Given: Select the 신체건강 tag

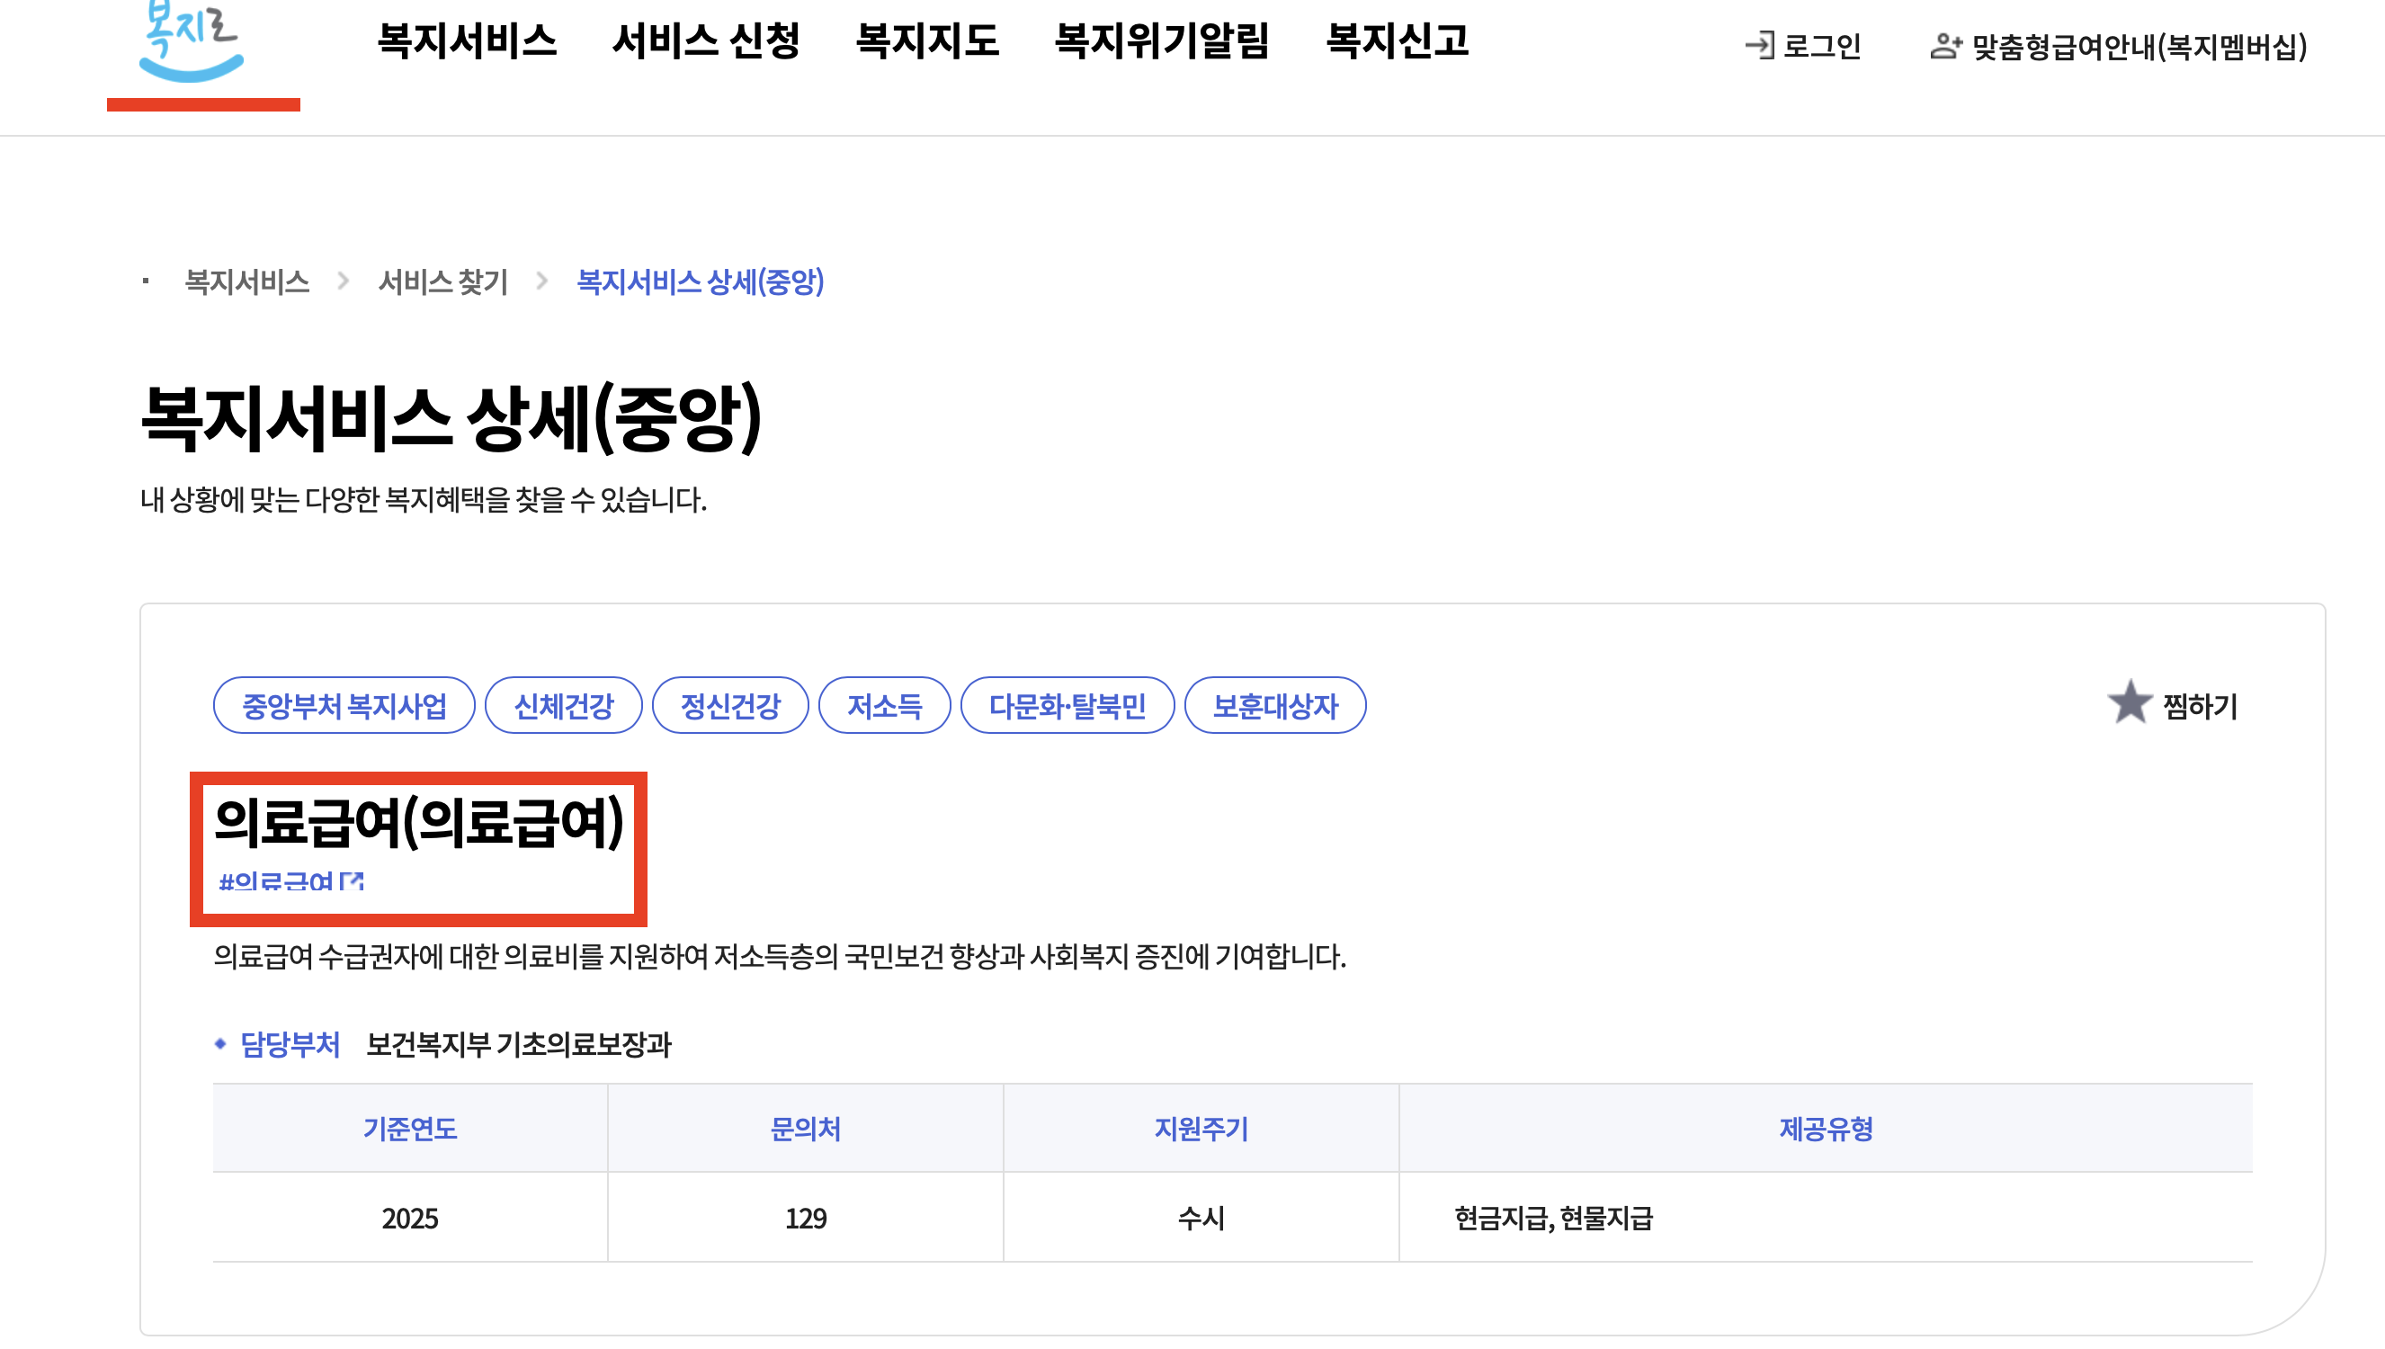Looking at the screenshot, I should (563, 706).
